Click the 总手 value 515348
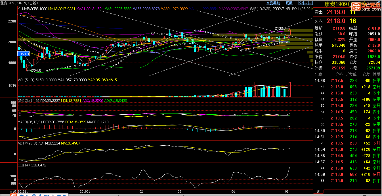This screenshot has height=196, width=382. pos(338,45)
